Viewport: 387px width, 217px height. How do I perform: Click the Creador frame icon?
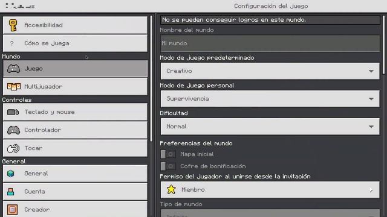coord(12,210)
